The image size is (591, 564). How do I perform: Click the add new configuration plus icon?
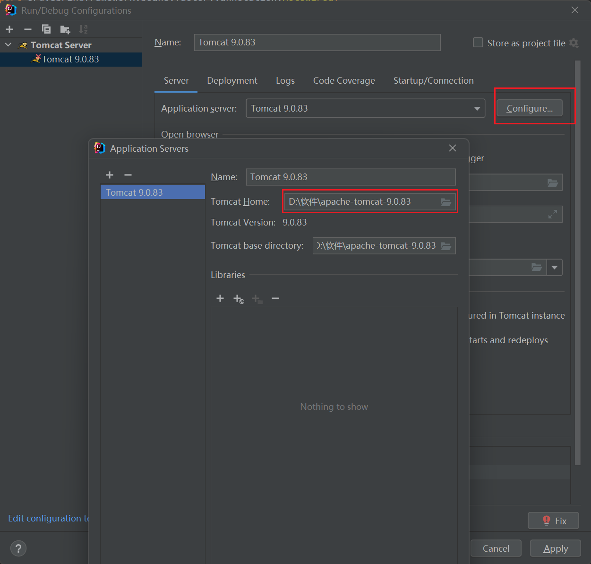click(x=9, y=29)
